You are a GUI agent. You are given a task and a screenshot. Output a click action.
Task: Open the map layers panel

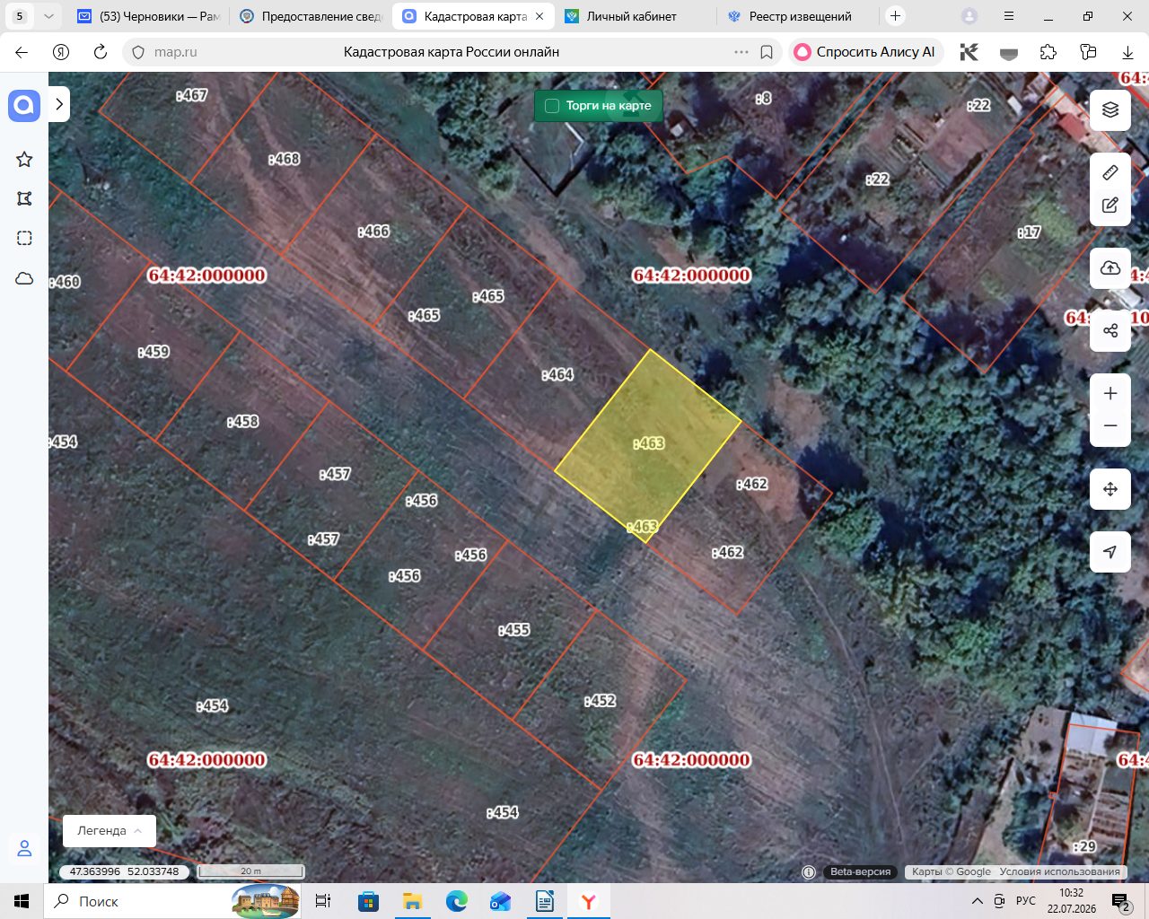pyautogui.click(x=1110, y=109)
